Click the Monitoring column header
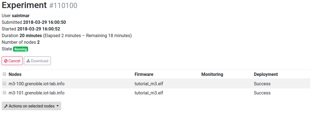The width and height of the screenshot is (312, 113). click(x=212, y=74)
